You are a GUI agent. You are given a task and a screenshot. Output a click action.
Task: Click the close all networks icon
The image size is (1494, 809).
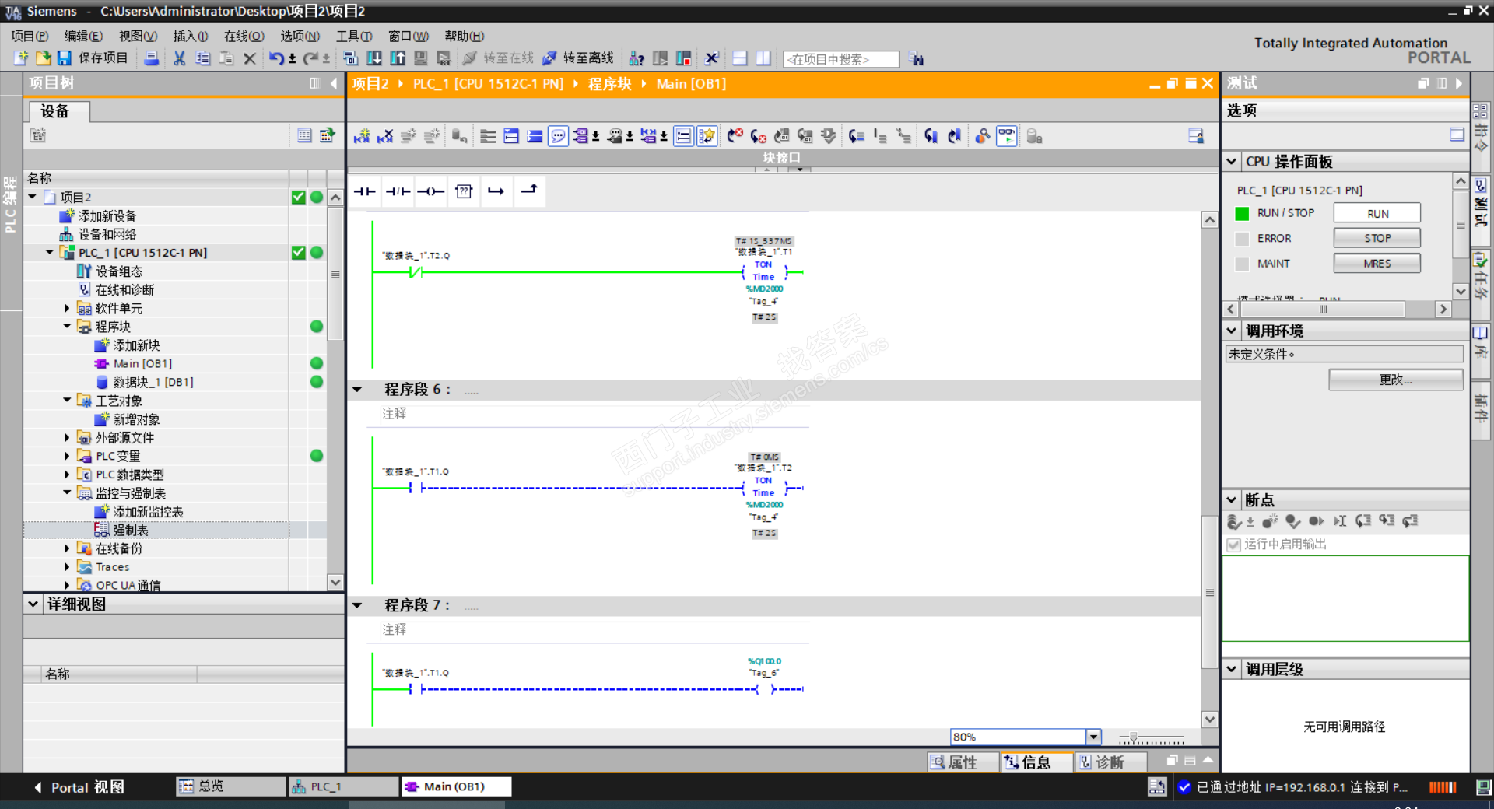pos(535,137)
